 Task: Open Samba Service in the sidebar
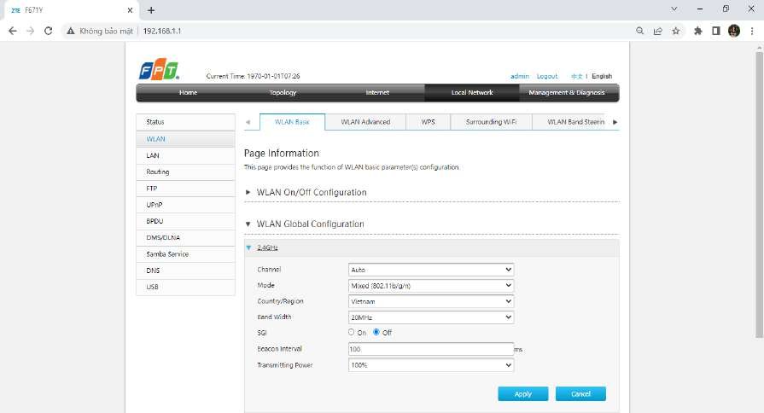point(185,253)
